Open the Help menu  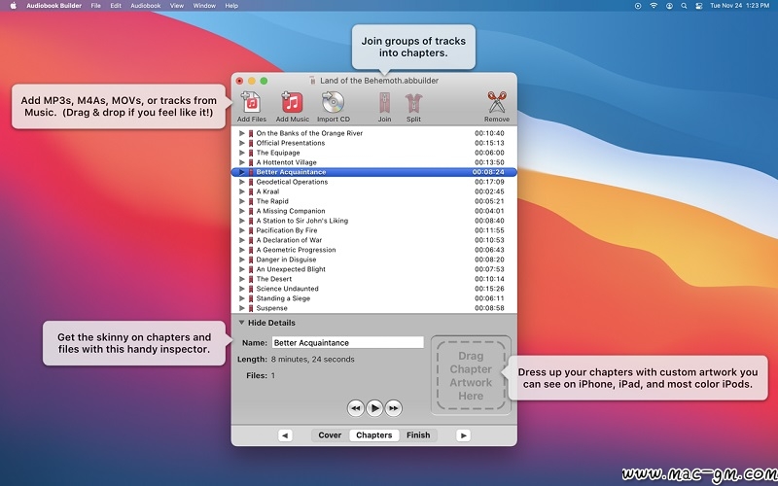point(231,6)
